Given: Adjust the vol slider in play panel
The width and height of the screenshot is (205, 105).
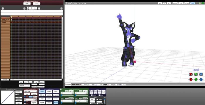Looking at the screenshot, I should [x=104, y=101].
